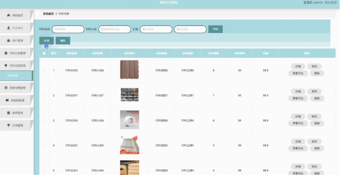Click the 新增 button above the table

[x=46, y=40]
